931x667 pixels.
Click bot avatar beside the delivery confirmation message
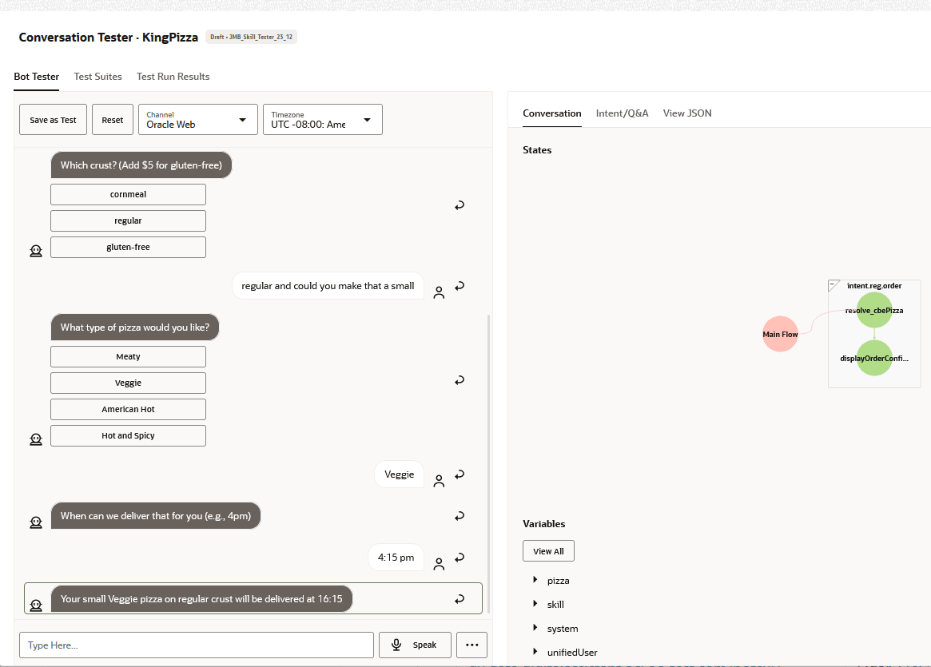pos(36,605)
